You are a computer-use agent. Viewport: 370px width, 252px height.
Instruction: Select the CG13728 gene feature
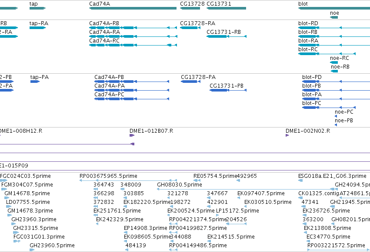pyautogui.click(x=190, y=8)
